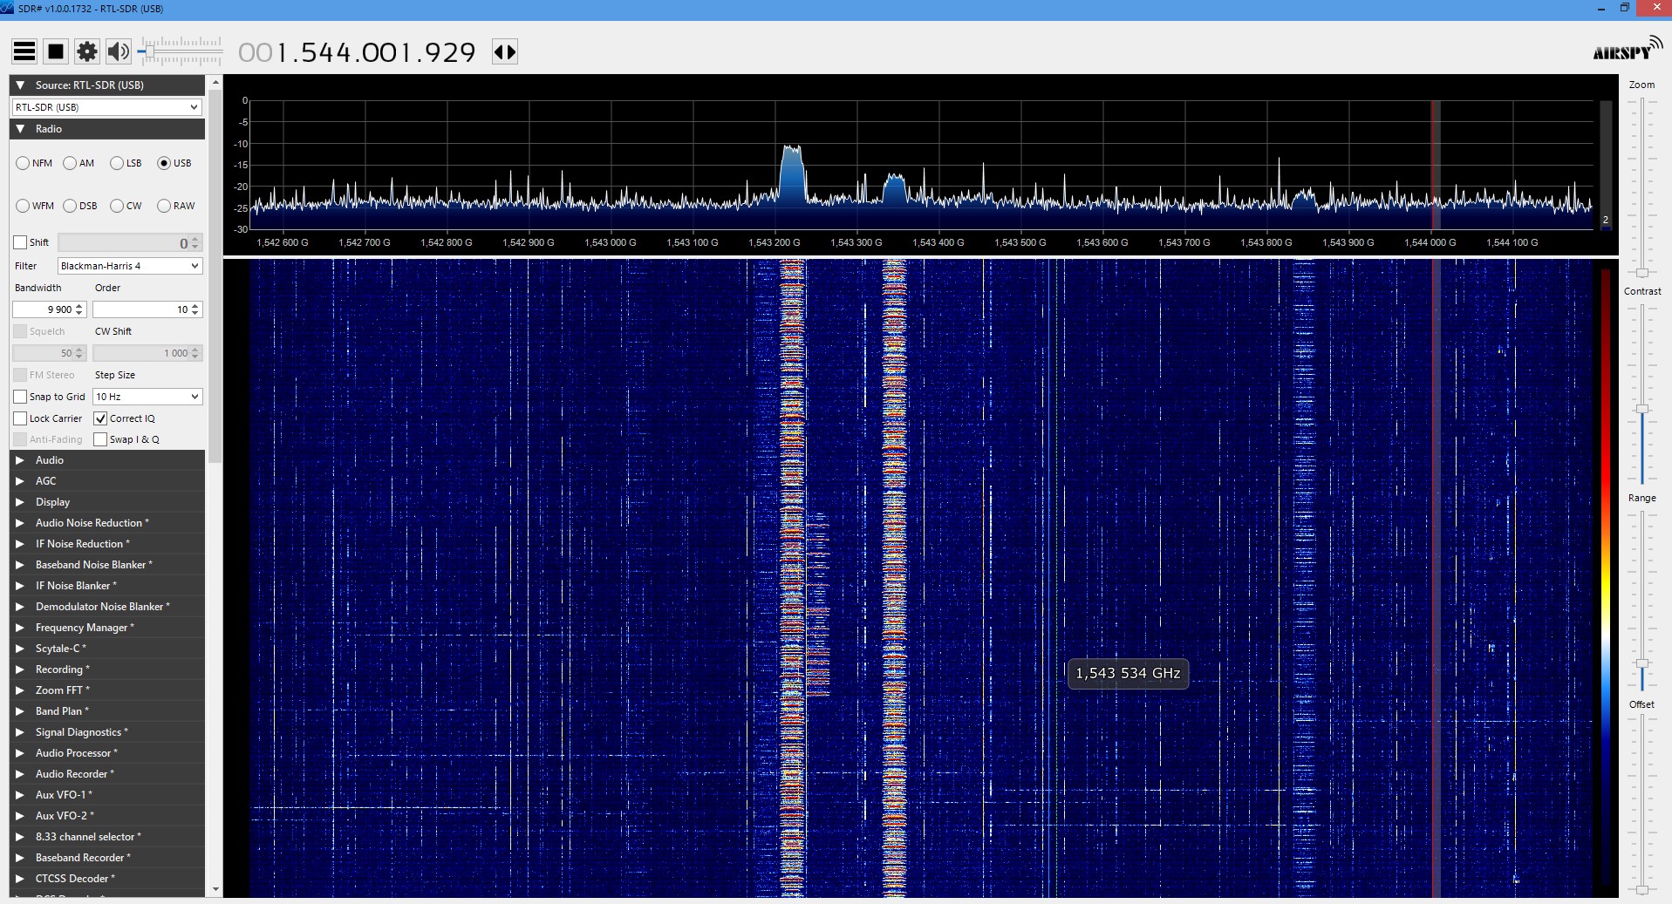Select USB demodulation mode

(174, 163)
